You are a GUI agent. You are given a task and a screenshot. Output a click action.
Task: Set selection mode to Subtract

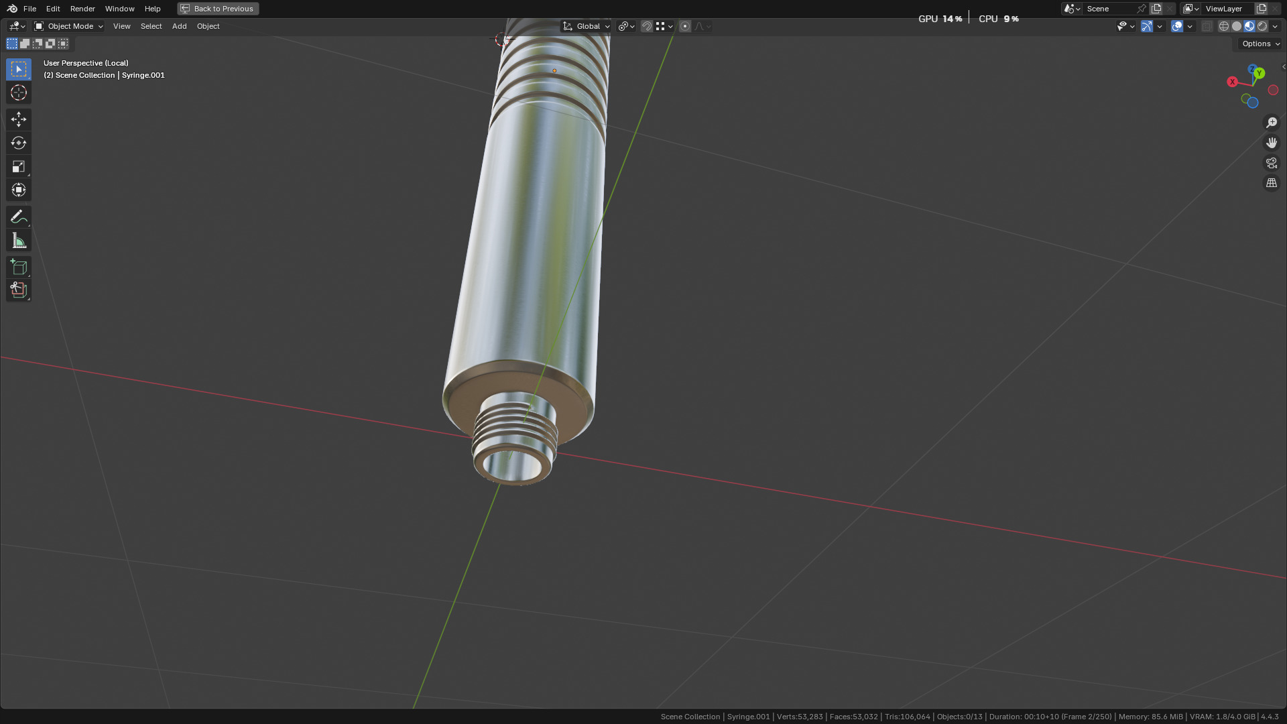coord(38,44)
